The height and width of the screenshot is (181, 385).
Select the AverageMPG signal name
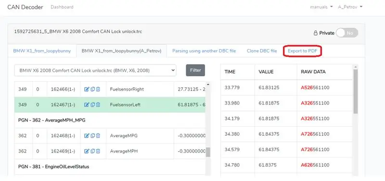pos(124,136)
